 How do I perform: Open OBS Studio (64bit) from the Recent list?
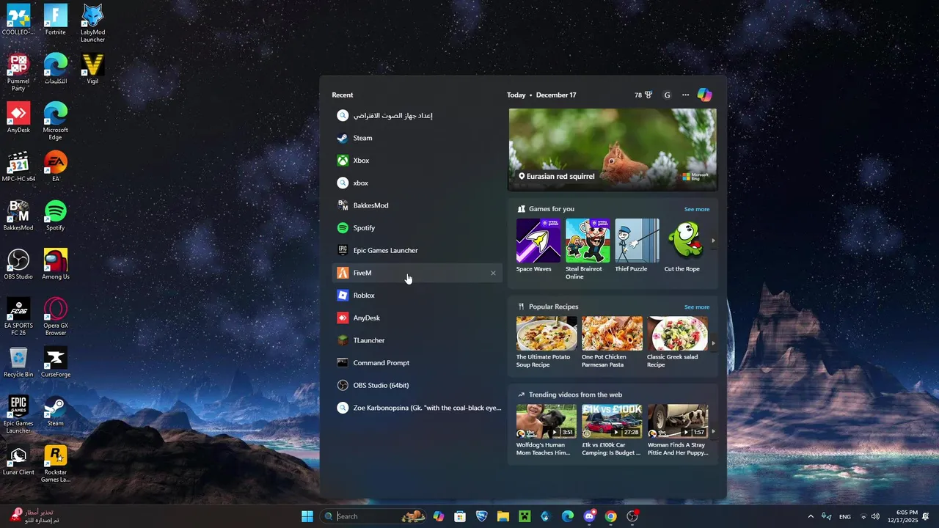[417, 385]
